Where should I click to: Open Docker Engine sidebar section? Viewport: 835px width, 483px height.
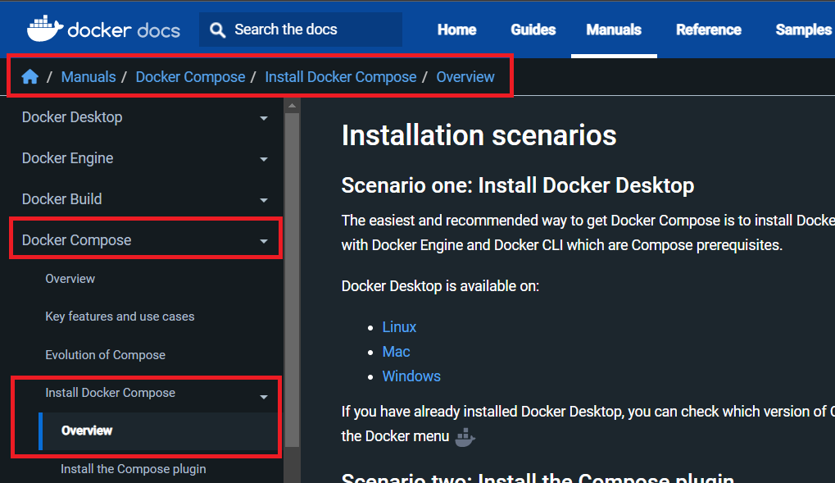[x=68, y=158]
